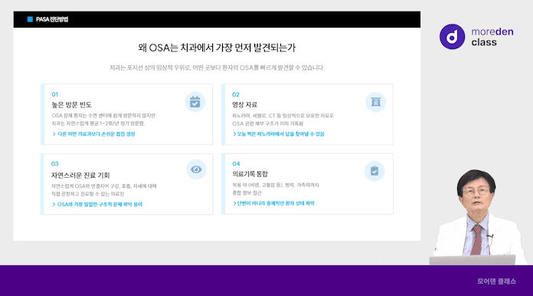Click the number 02 label
This screenshot has height=296, width=533.
coord(236,94)
